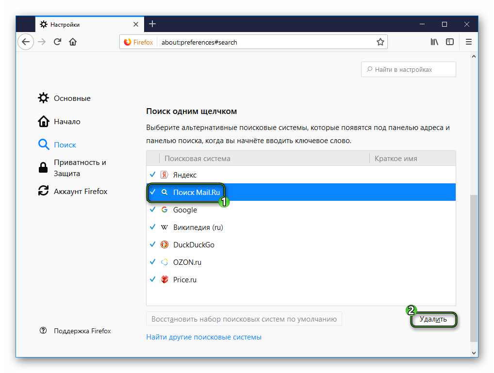The image size is (494, 373).
Task: Disable the DuckDuckGo search engine checkbox
Action: (x=152, y=244)
